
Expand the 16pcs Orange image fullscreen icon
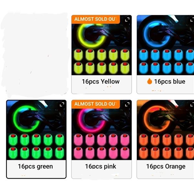192,104
